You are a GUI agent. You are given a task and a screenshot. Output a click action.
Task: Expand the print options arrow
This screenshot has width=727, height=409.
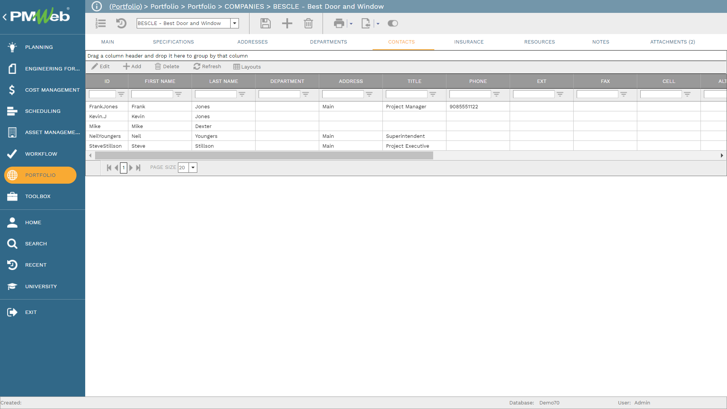[351, 24]
